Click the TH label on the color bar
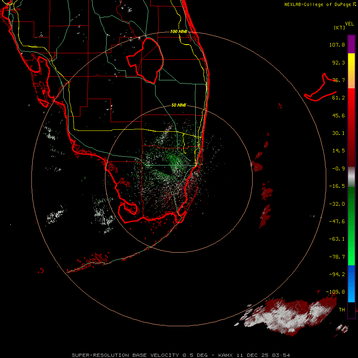 [x=342, y=310]
